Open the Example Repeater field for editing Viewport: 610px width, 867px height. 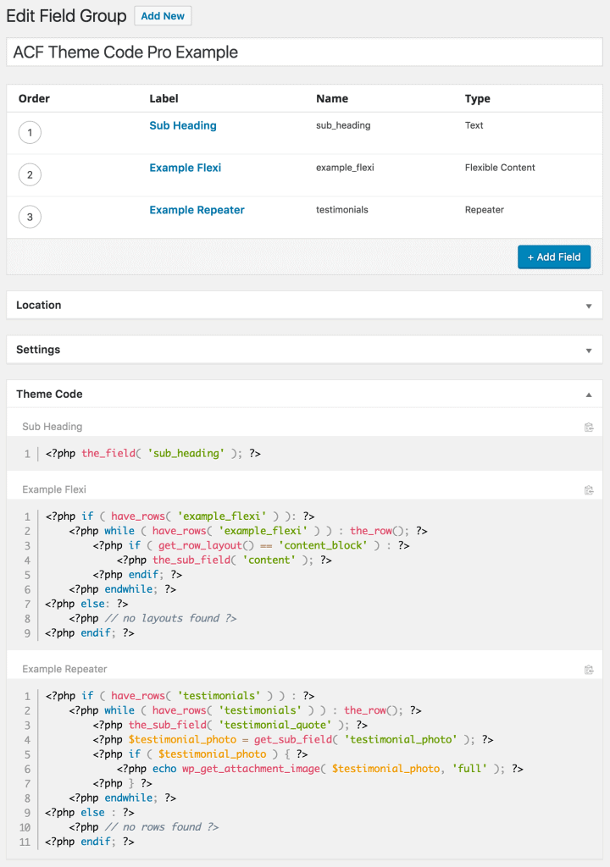coord(197,210)
